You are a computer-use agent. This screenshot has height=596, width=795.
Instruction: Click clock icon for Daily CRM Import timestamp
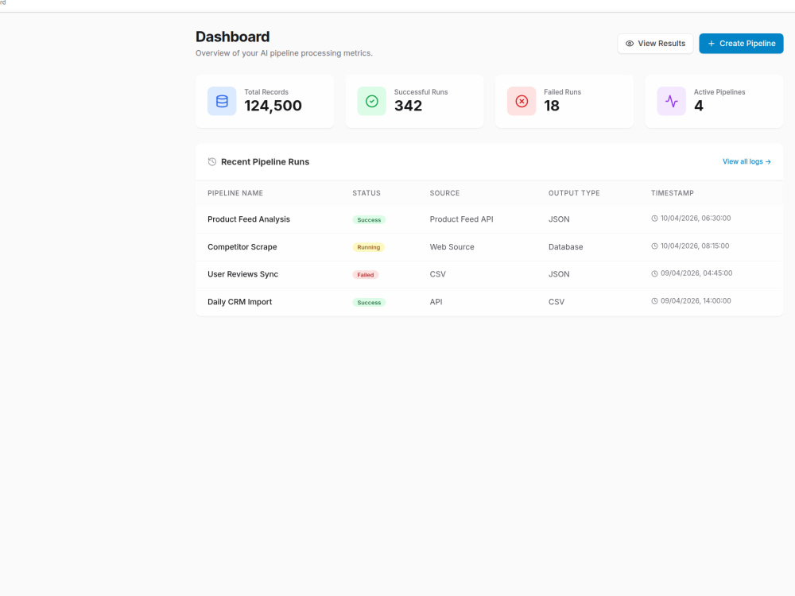654,301
